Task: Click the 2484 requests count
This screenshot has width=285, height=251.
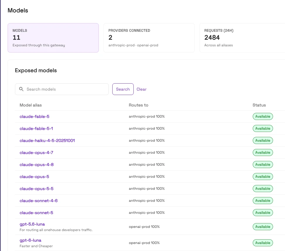Action: [x=212, y=38]
